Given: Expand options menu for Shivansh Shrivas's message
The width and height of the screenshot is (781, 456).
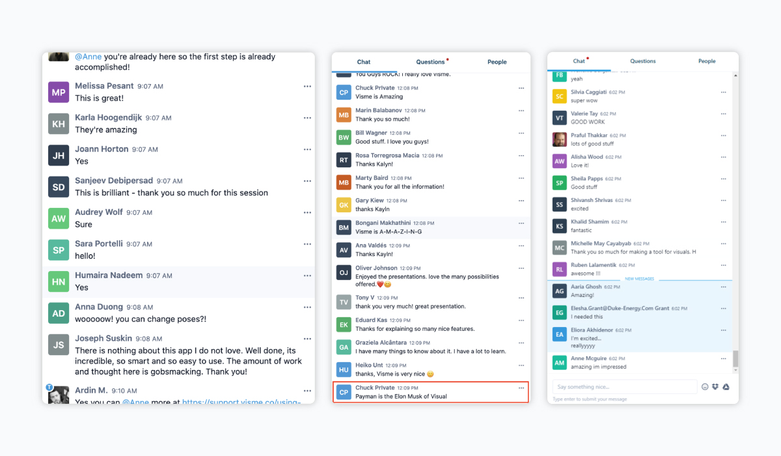Looking at the screenshot, I should [723, 201].
